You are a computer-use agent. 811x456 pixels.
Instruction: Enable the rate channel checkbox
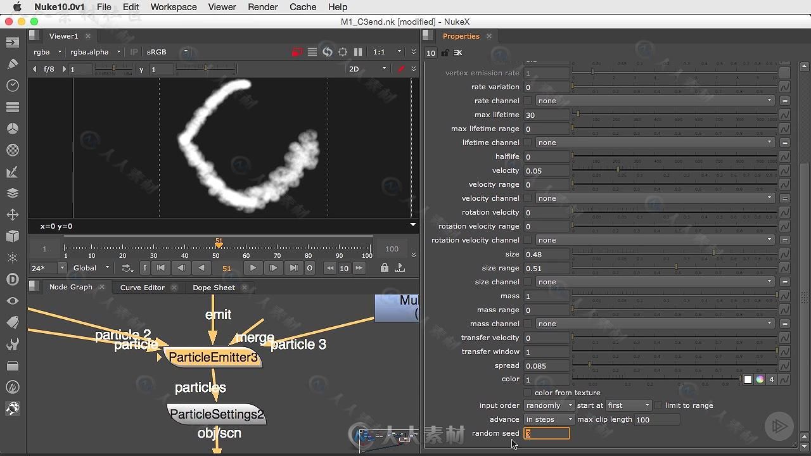527,101
